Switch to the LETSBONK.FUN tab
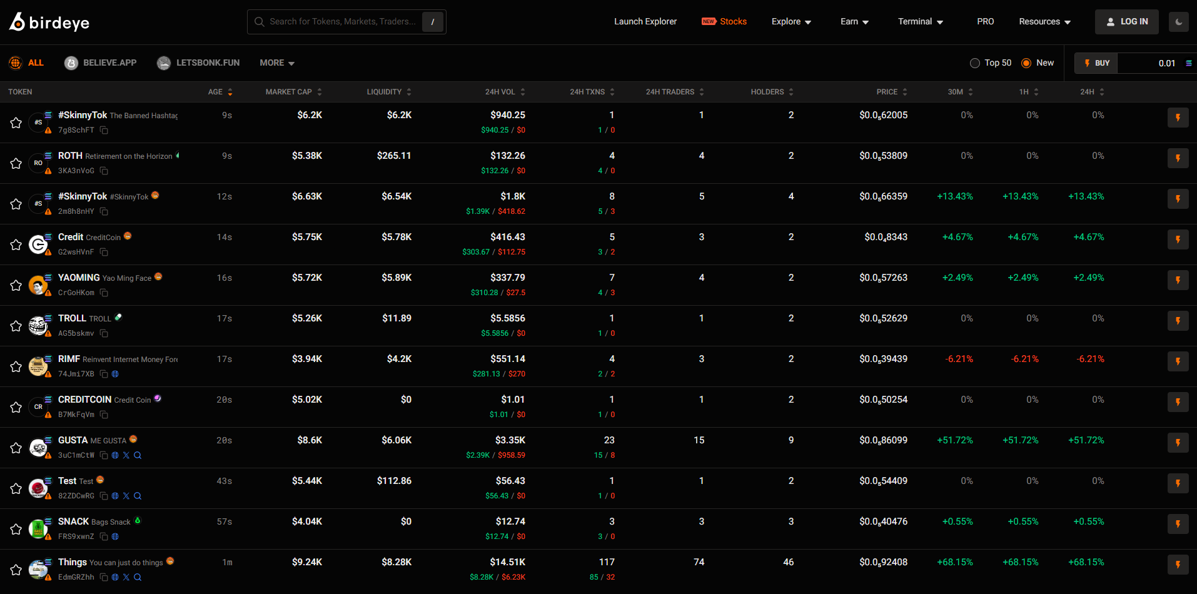The width and height of the screenshot is (1197, 594). [x=198, y=63]
